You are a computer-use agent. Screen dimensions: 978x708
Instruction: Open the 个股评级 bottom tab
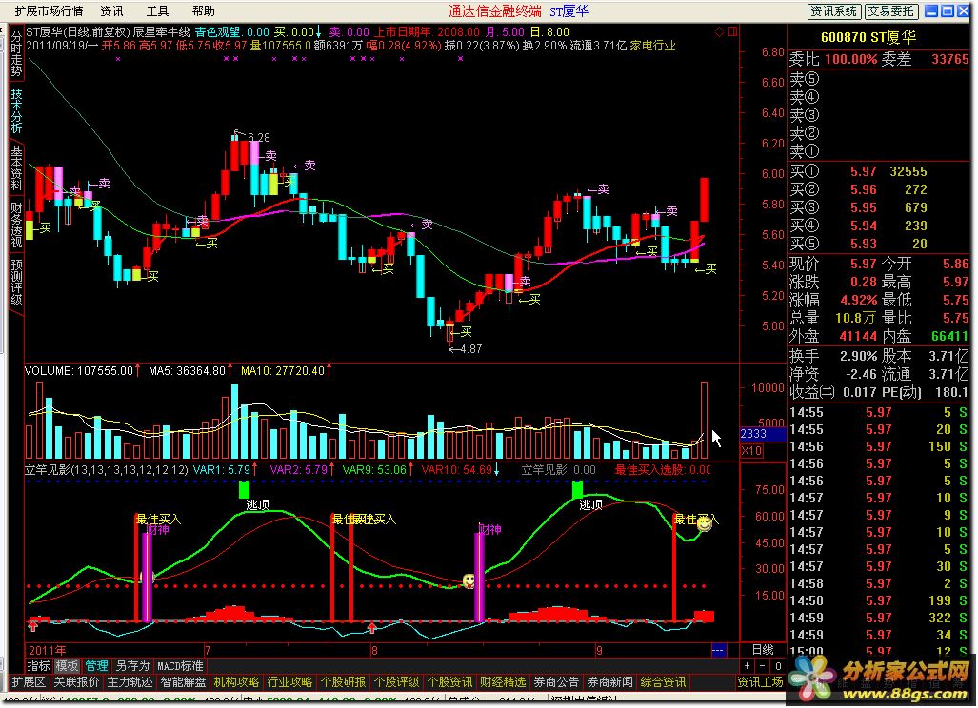[x=396, y=682]
